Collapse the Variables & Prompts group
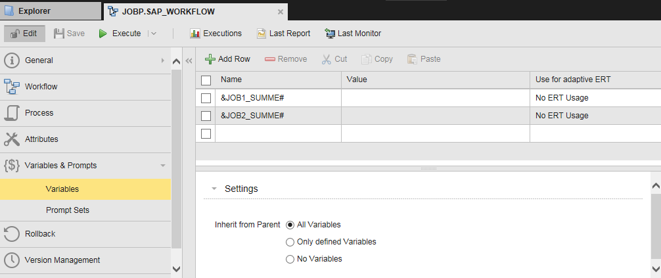661x278 pixels. point(162,166)
